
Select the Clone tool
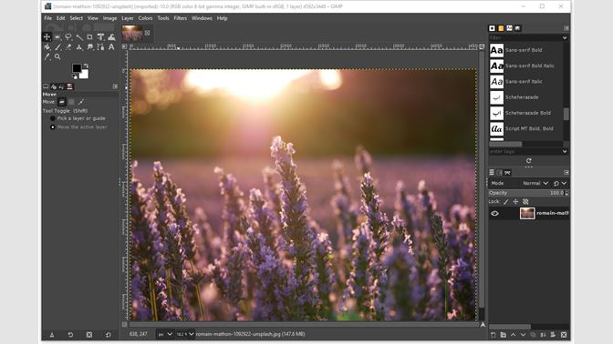pyautogui.click(x=79, y=47)
